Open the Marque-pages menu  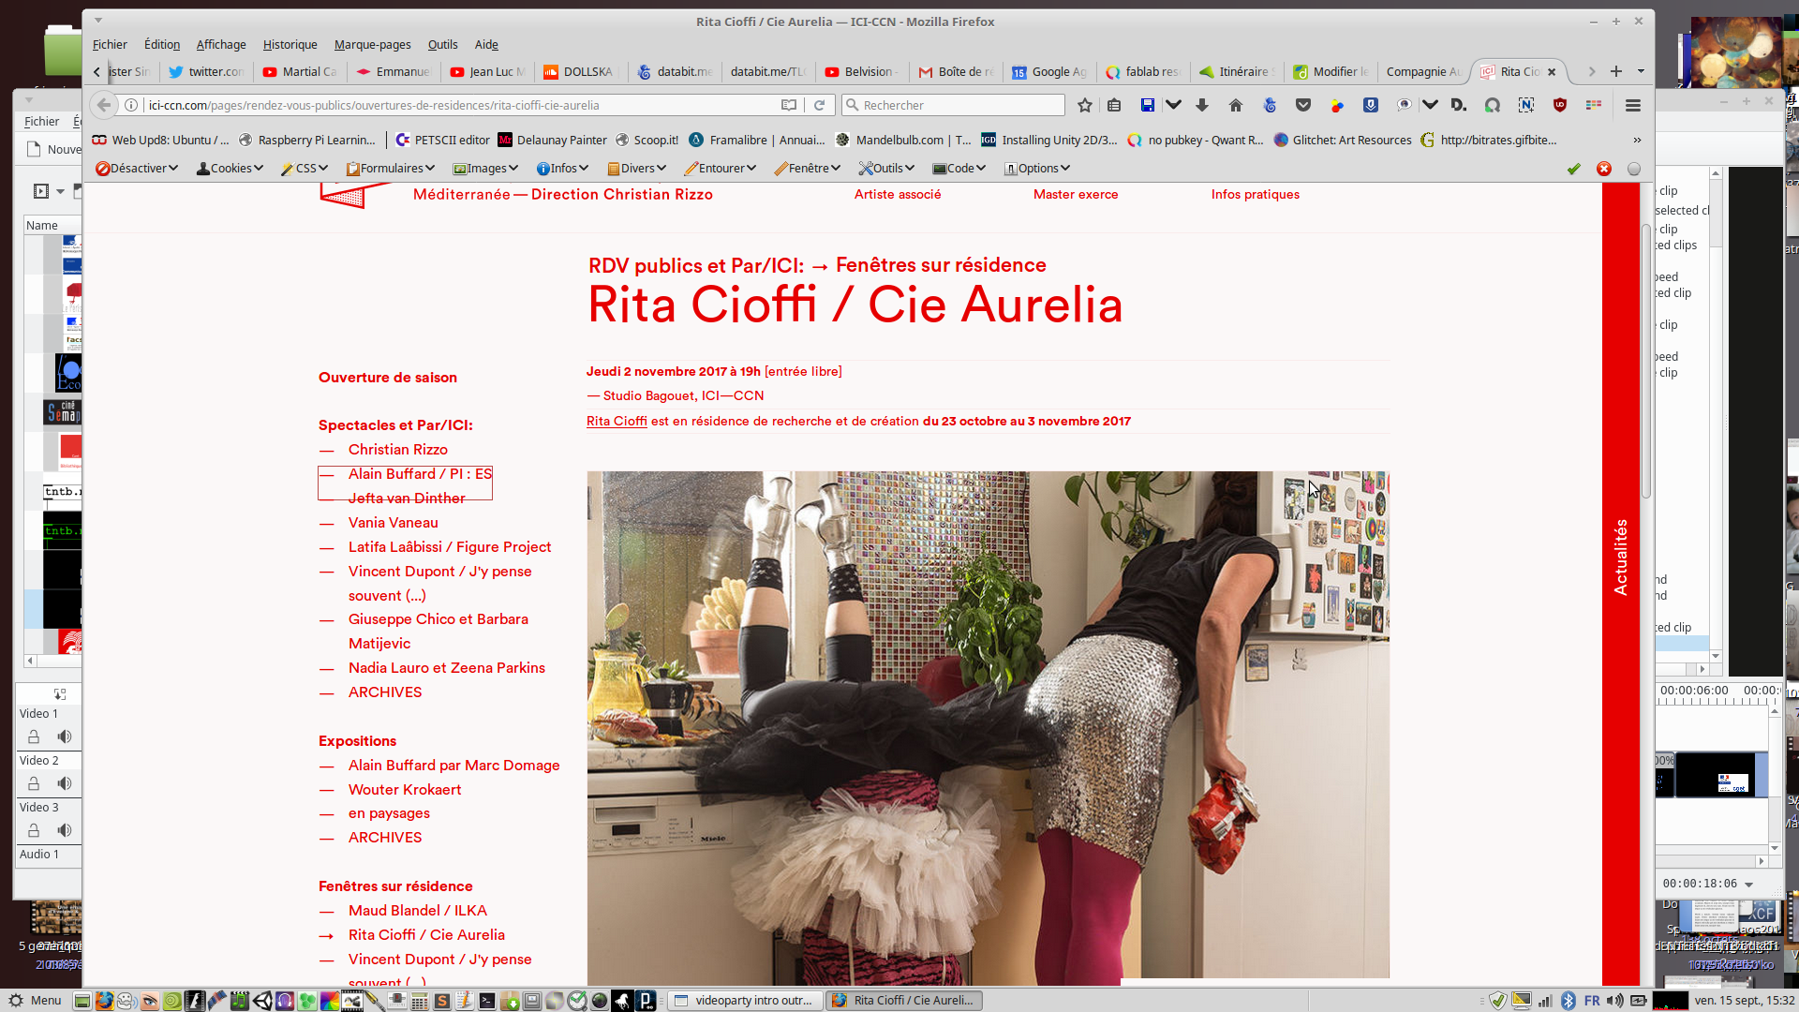click(372, 44)
